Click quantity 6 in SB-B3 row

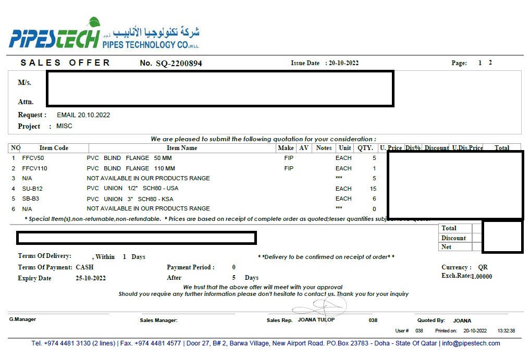374,199
